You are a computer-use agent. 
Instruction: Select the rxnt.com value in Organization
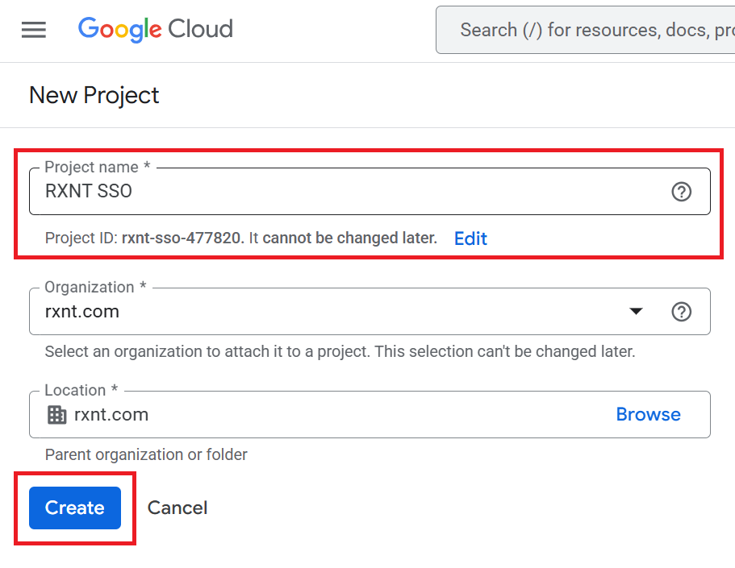82,312
